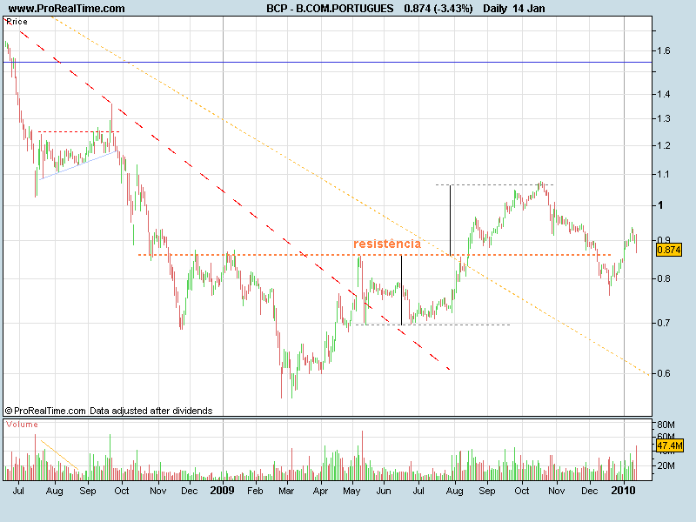The image size is (696, 522).
Task: Click the Dec label before 2010
Action: point(590,491)
